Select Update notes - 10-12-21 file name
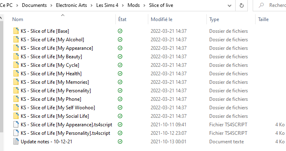 (x=46, y=142)
